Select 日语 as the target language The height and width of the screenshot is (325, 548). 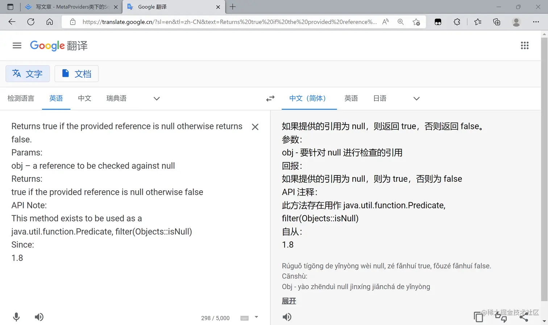[x=380, y=98]
